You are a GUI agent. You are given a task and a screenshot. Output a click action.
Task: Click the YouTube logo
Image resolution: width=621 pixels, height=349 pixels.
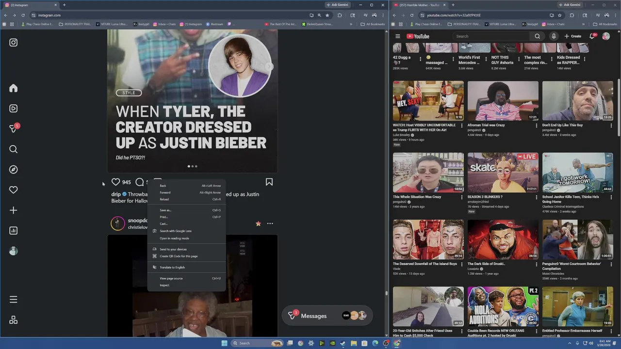[x=418, y=36]
